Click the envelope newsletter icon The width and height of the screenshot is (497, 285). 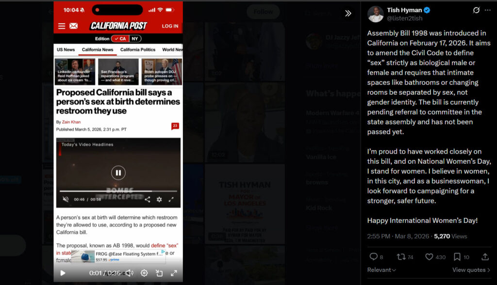coord(74,26)
